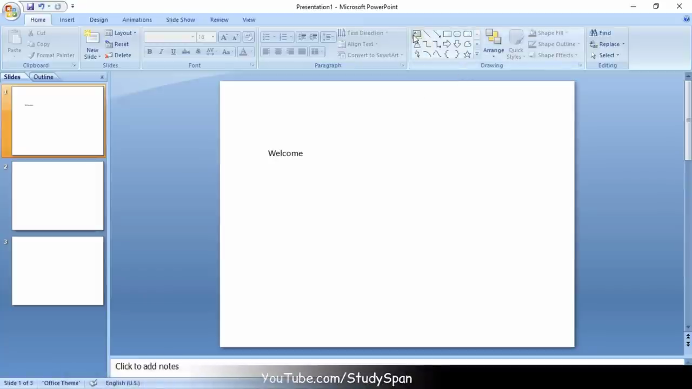Open Line Spacing options

(x=328, y=37)
